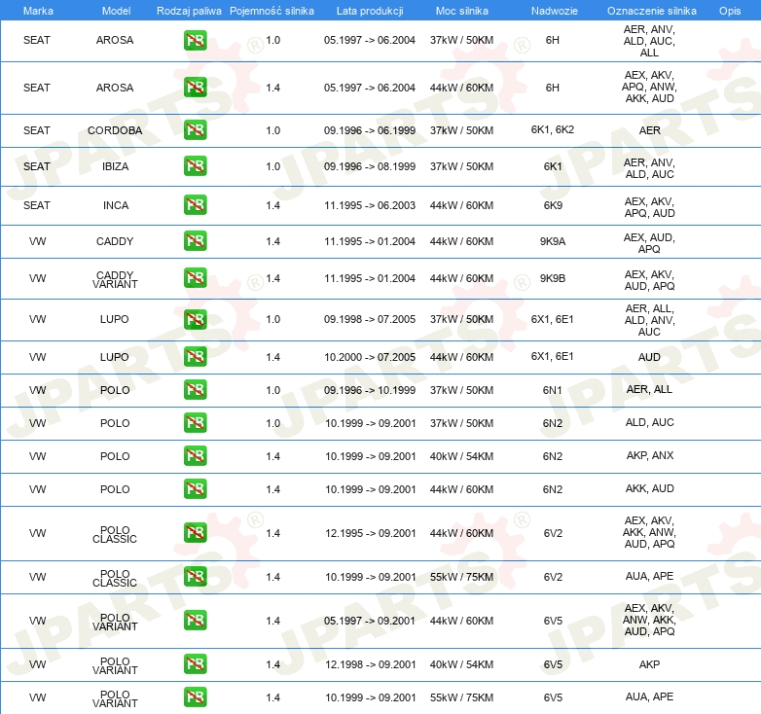
Task: Click the fuel icon in VW LUPO 1.0 row
Action: point(195,319)
